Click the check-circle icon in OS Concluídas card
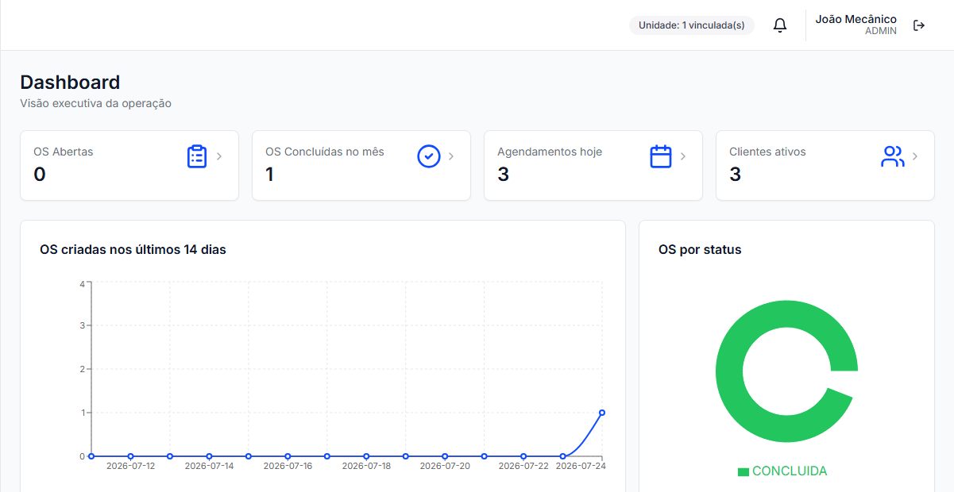 [429, 156]
